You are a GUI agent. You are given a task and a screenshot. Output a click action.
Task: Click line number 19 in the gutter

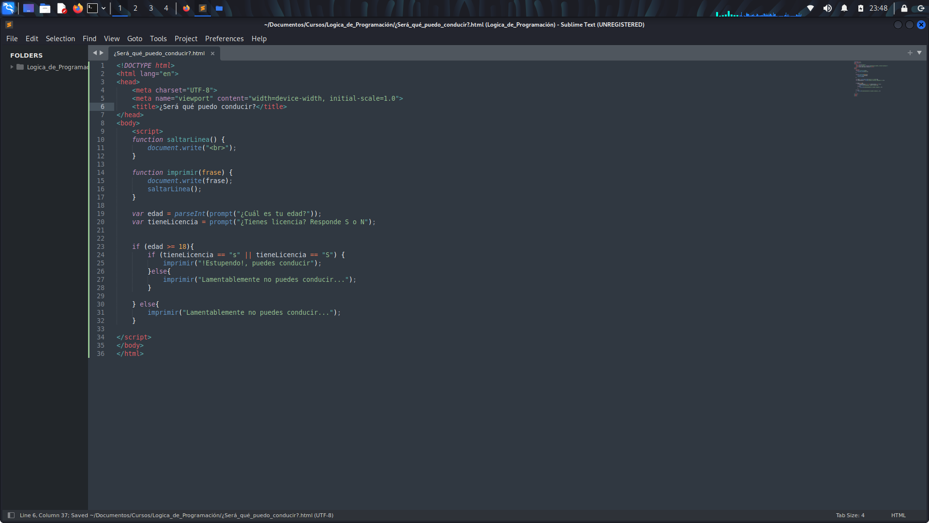[101, 214]
